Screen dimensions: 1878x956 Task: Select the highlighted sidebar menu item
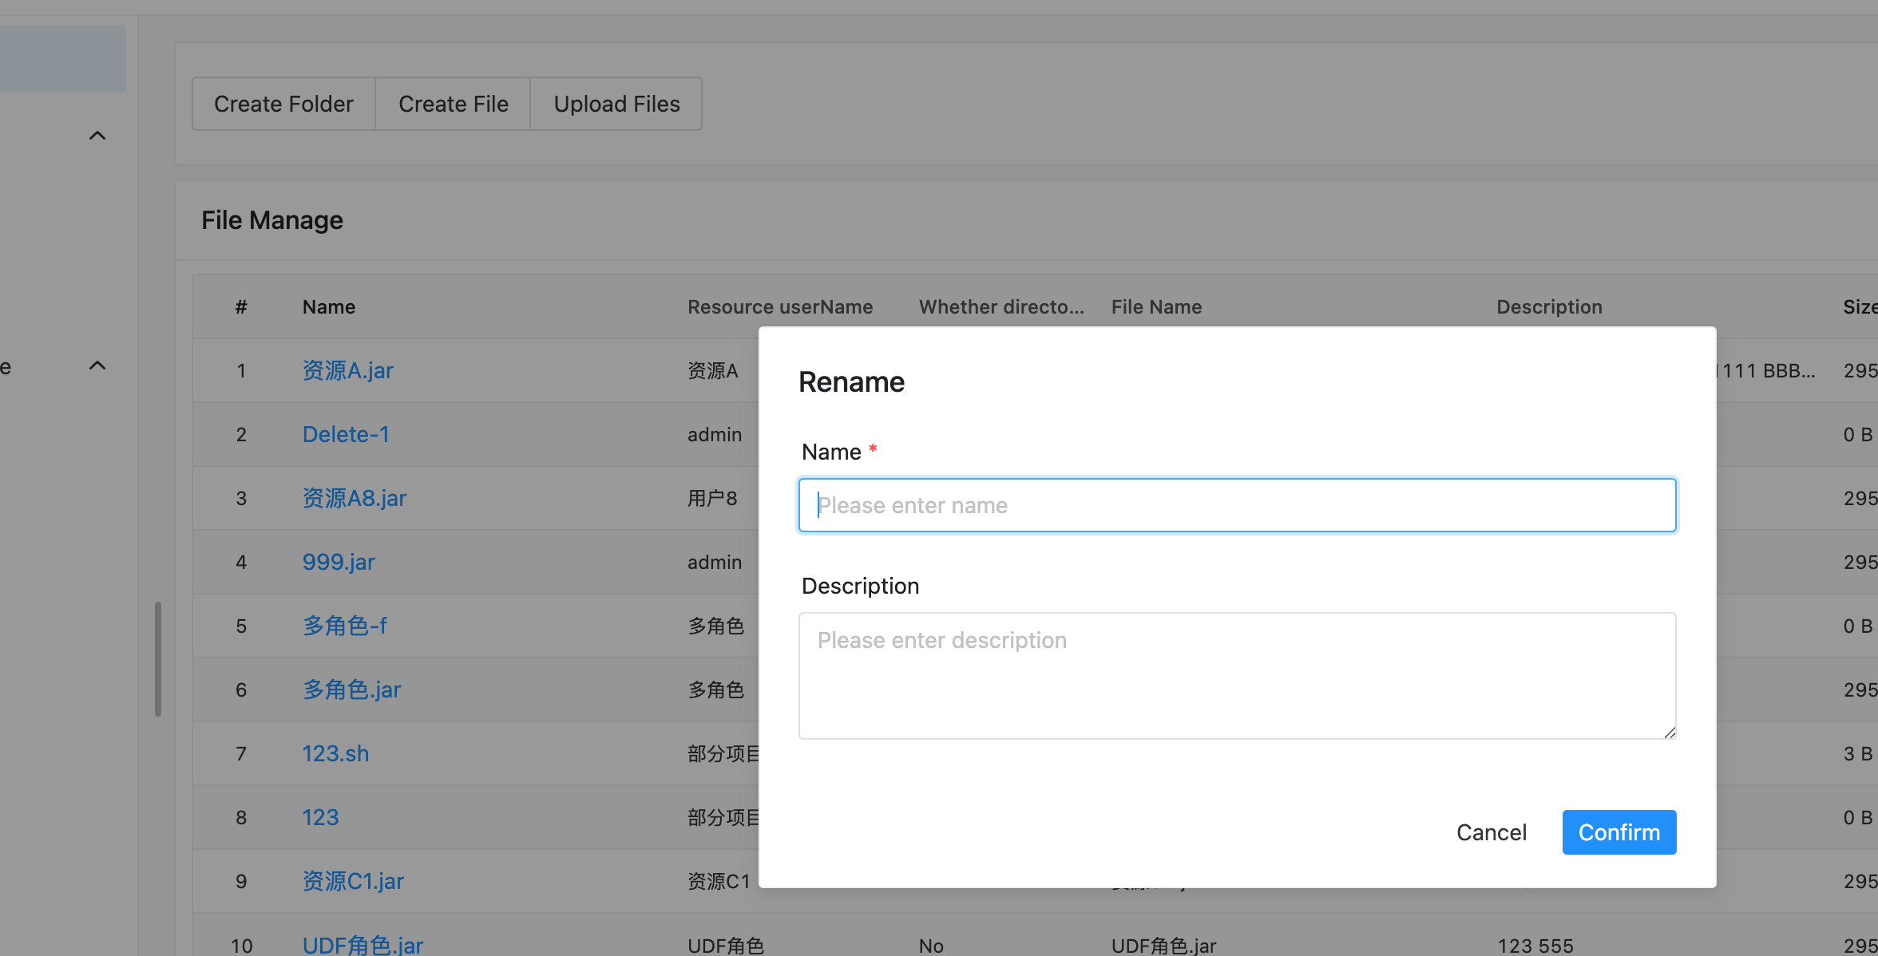coord(62,59)
